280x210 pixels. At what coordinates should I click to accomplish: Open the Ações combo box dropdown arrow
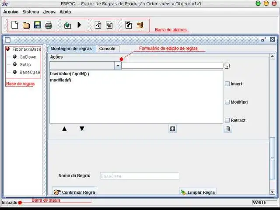tap(118, 66)
